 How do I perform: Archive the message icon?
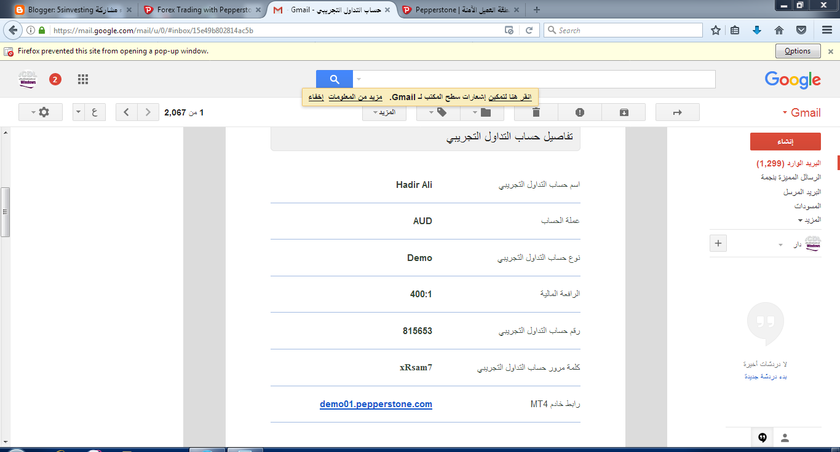click(x=624, y=112)
